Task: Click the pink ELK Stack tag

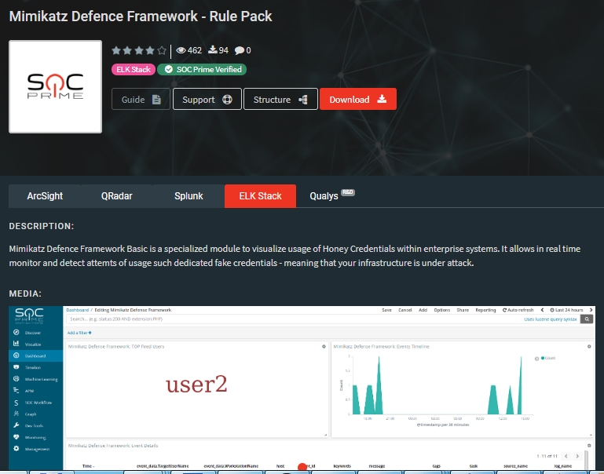Action: click(134, 69)
